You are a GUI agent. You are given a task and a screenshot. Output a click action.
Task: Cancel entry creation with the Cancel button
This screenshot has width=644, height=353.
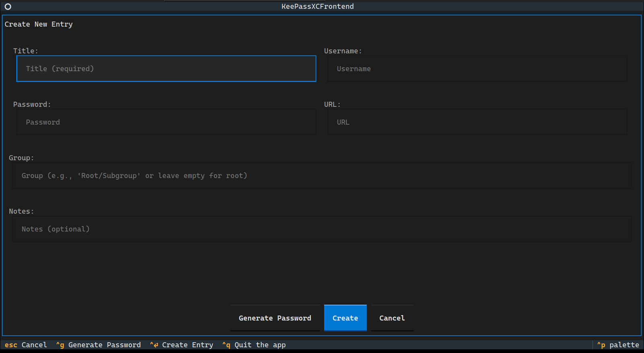click(392, 318)
